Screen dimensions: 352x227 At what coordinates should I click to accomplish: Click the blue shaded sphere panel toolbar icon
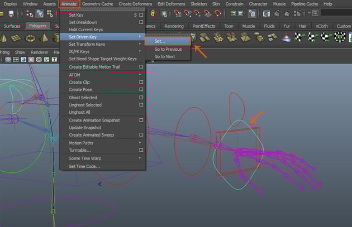[x=23, y=60]
